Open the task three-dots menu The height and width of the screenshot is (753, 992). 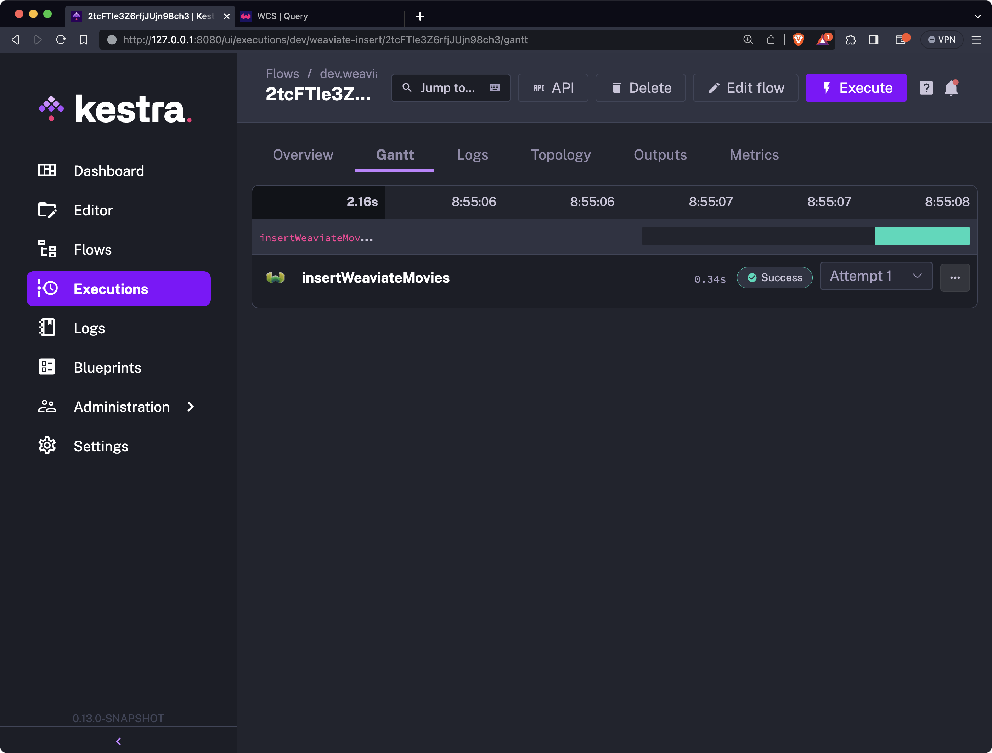click(955, 278)
